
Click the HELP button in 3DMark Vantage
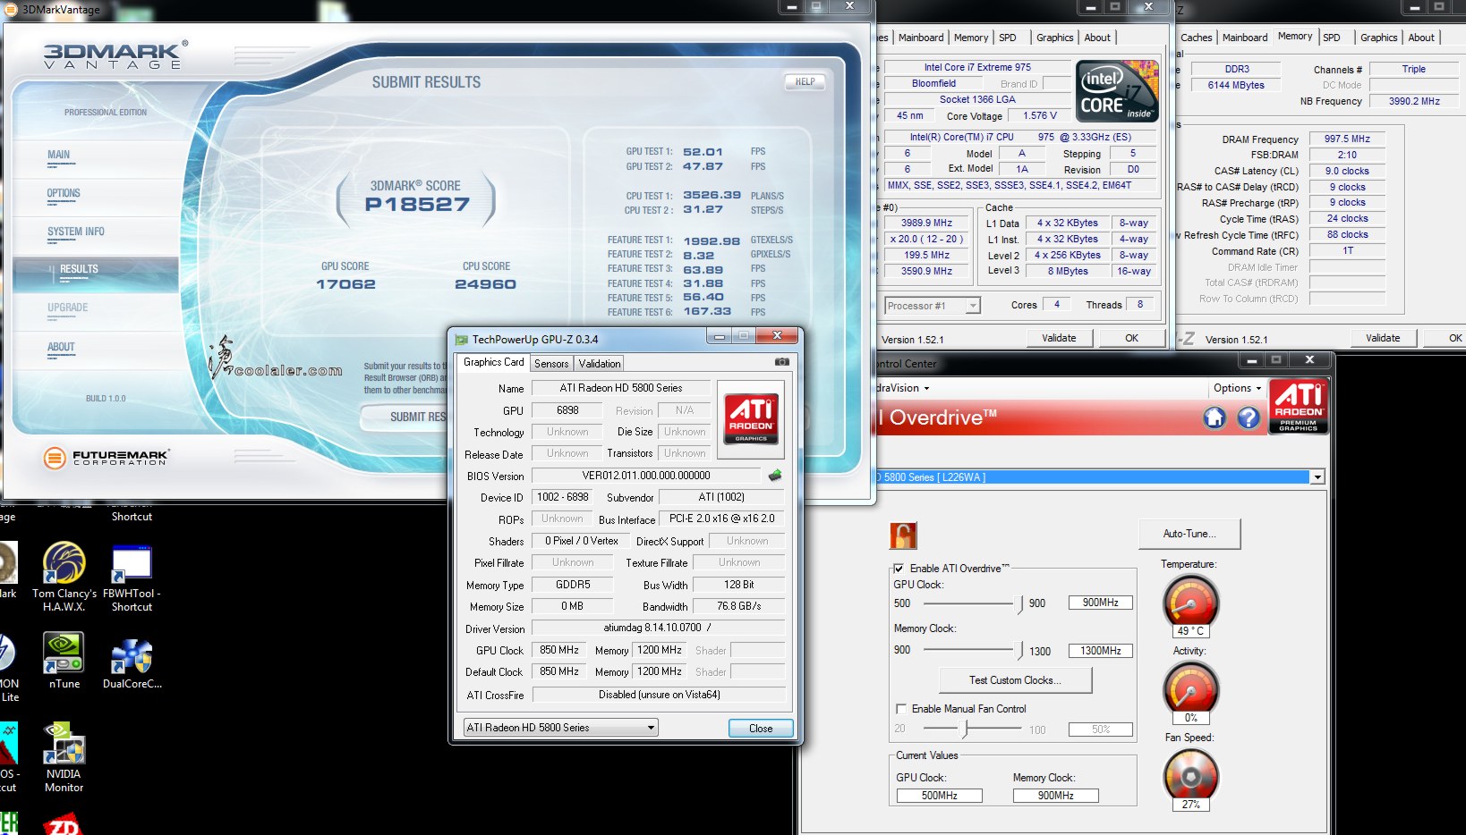805,81
